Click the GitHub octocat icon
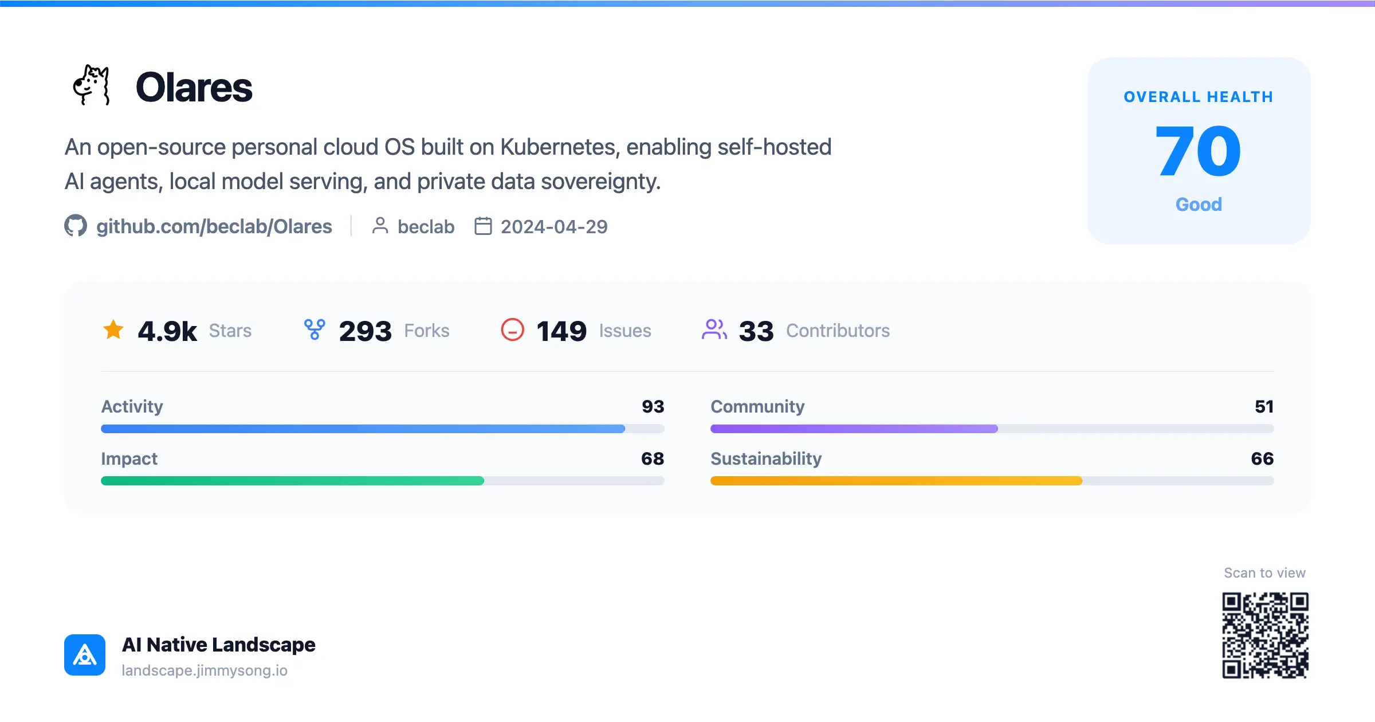 pos(76,226)
